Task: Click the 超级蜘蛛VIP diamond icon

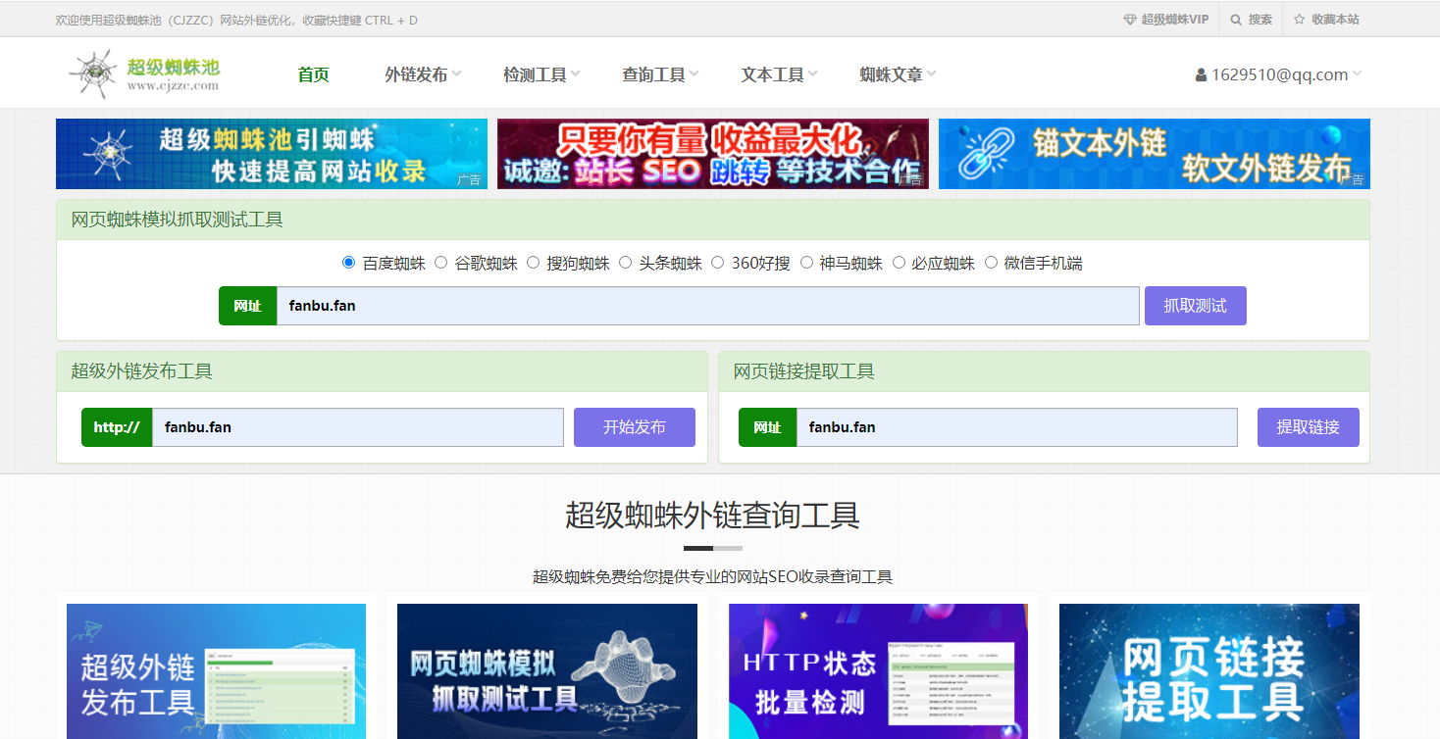Action: click(x=1132, y=18)
